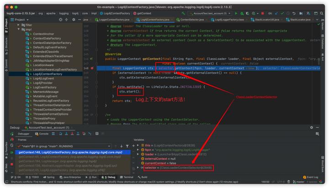Collapse the impl folder in the project tree

[18, 29]
